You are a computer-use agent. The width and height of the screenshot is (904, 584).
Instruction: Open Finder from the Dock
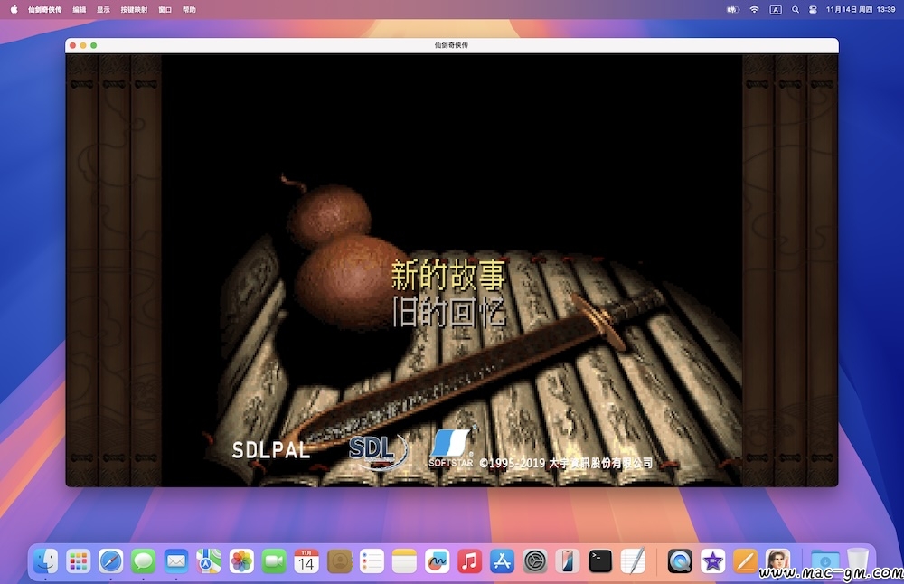point(45,560)
